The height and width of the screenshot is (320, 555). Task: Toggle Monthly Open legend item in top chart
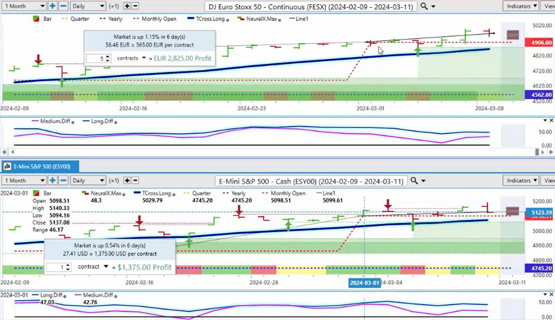pos(155,19)
